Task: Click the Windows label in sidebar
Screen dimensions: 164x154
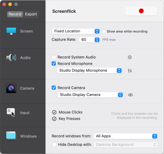Action: [x=28, y=136]
